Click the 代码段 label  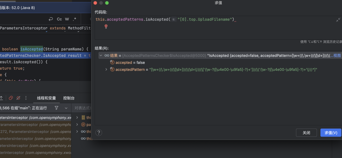pyautogui.click(x=101, y=12)
